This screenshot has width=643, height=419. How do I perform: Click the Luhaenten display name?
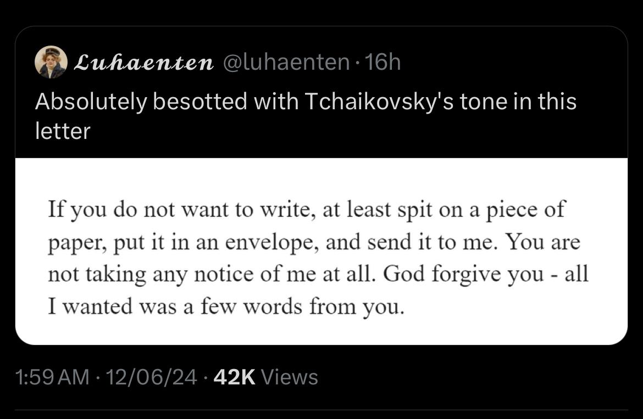tap(143, 63)
